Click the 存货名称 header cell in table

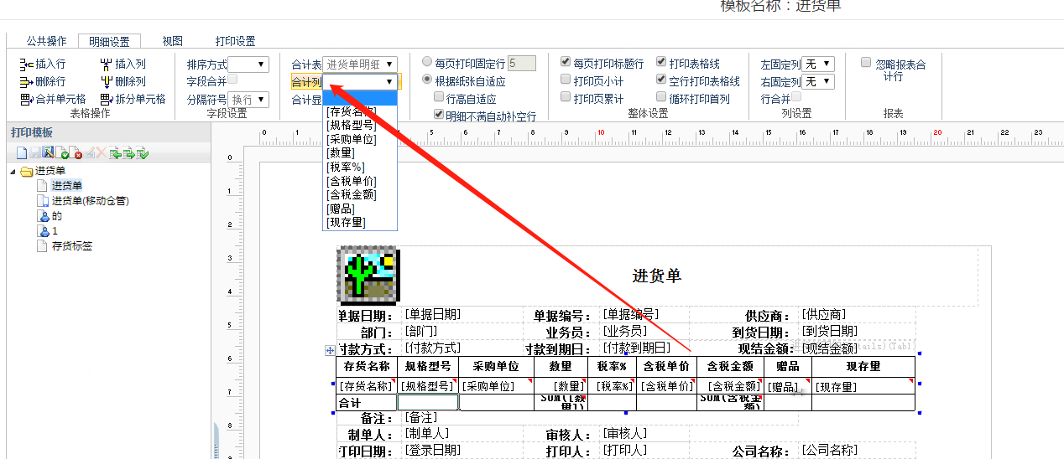[367, 366]
